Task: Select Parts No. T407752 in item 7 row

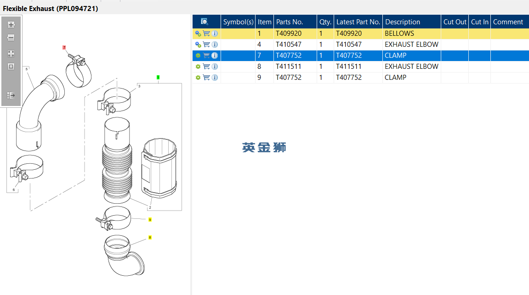Action: click(295, 56)
